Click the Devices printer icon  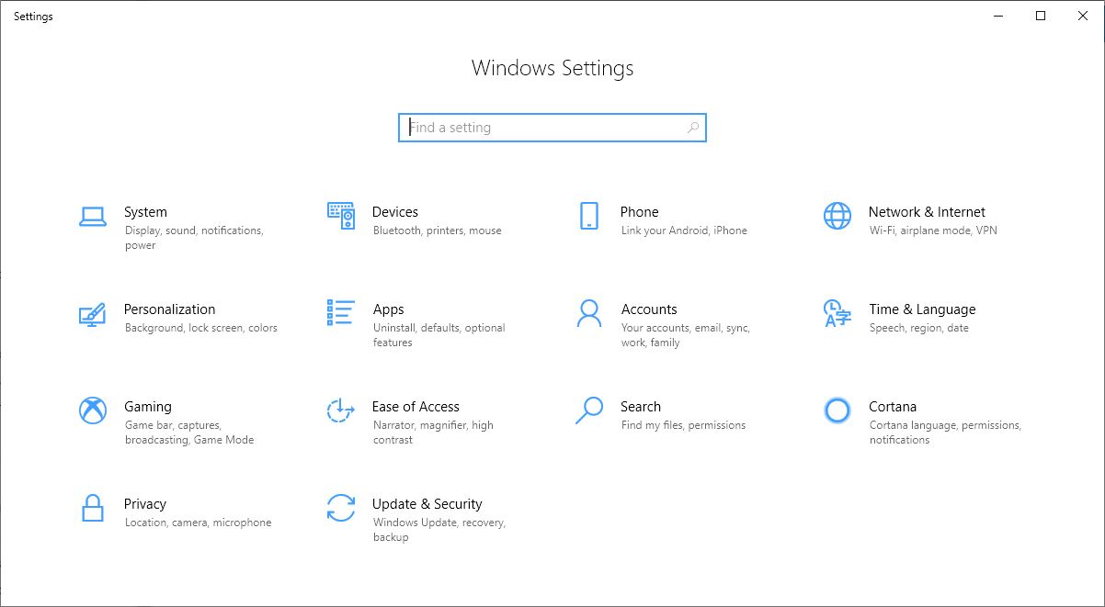(x=340, y=218)
